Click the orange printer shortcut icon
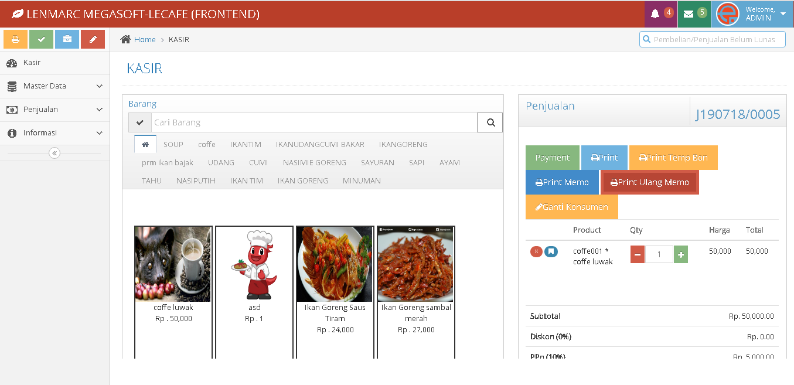Screen dimensions: 794x385 [15, 39]
